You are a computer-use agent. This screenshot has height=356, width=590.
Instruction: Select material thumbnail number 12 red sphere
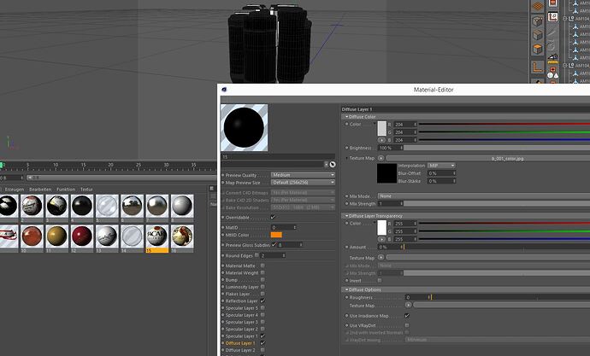(x=81, y=236)
